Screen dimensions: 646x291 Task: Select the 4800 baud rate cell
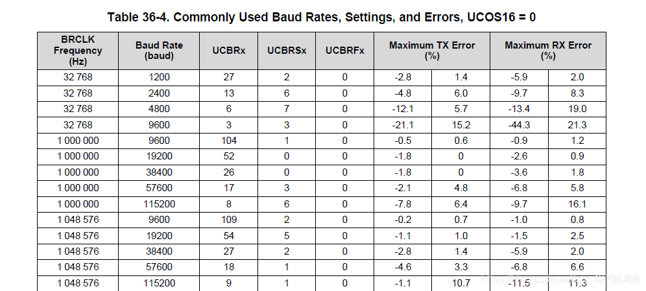pyautogui.click(x=159, y=109)
